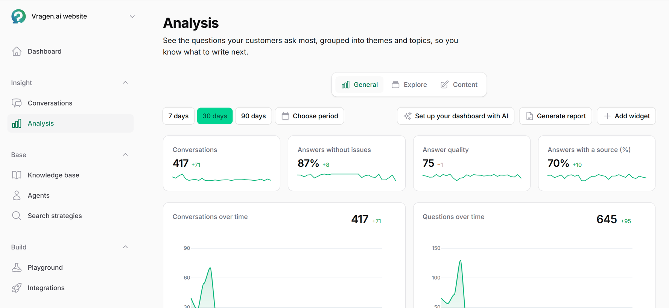
Task: Switch to the Content tab
Action: pos(459,85)
